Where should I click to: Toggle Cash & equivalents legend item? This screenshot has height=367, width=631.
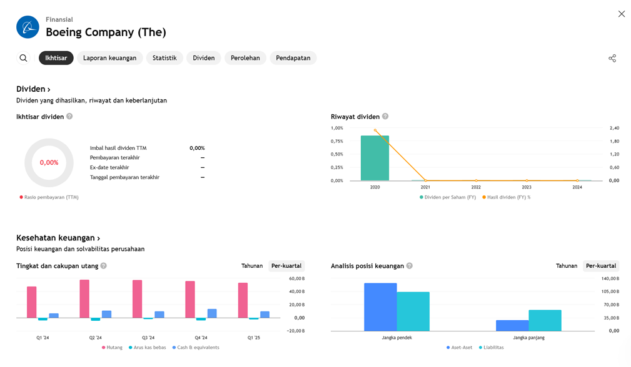point(196,347)
